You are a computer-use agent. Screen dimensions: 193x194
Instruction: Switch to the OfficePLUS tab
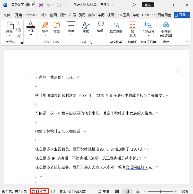pos(31,15)
